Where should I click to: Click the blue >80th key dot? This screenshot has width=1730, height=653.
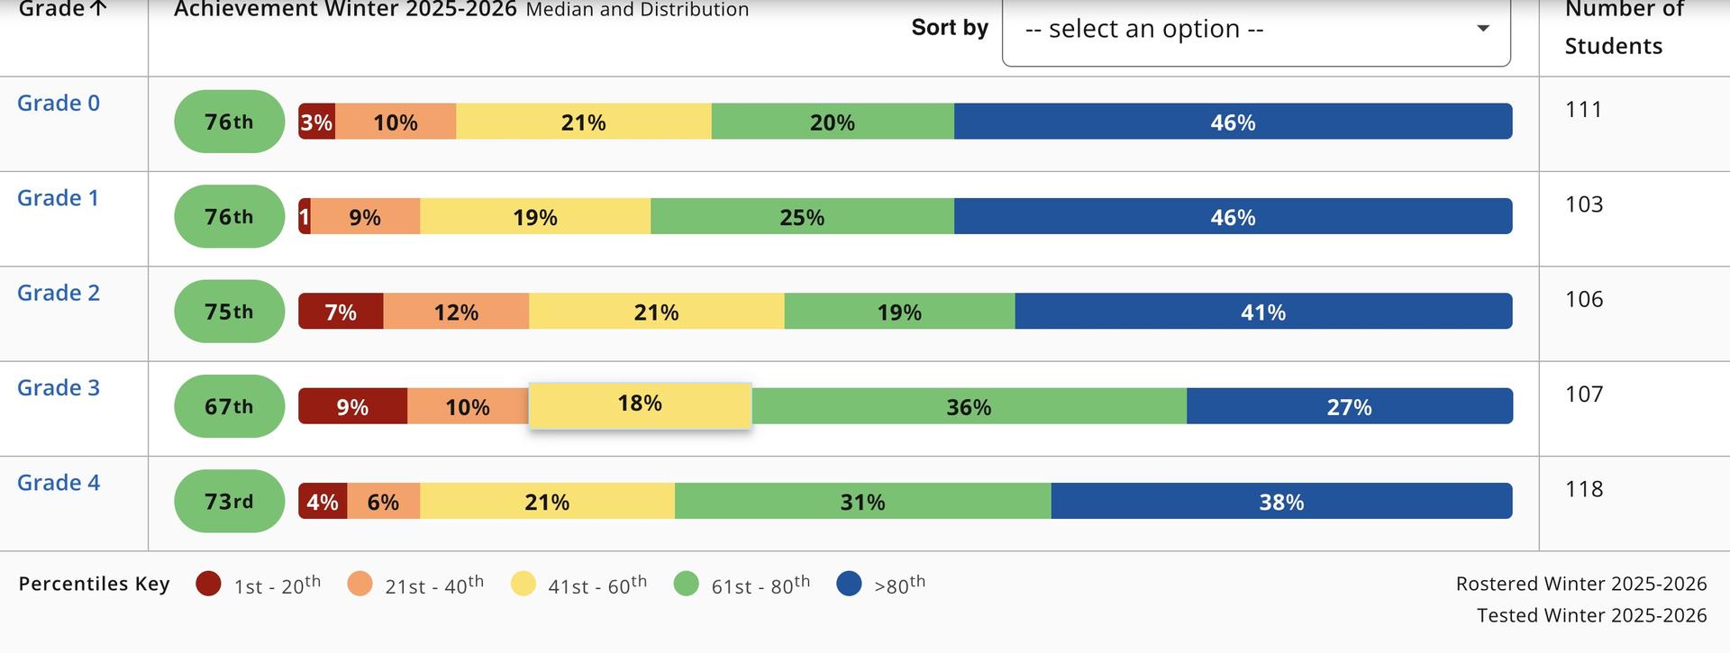(850, 584)
